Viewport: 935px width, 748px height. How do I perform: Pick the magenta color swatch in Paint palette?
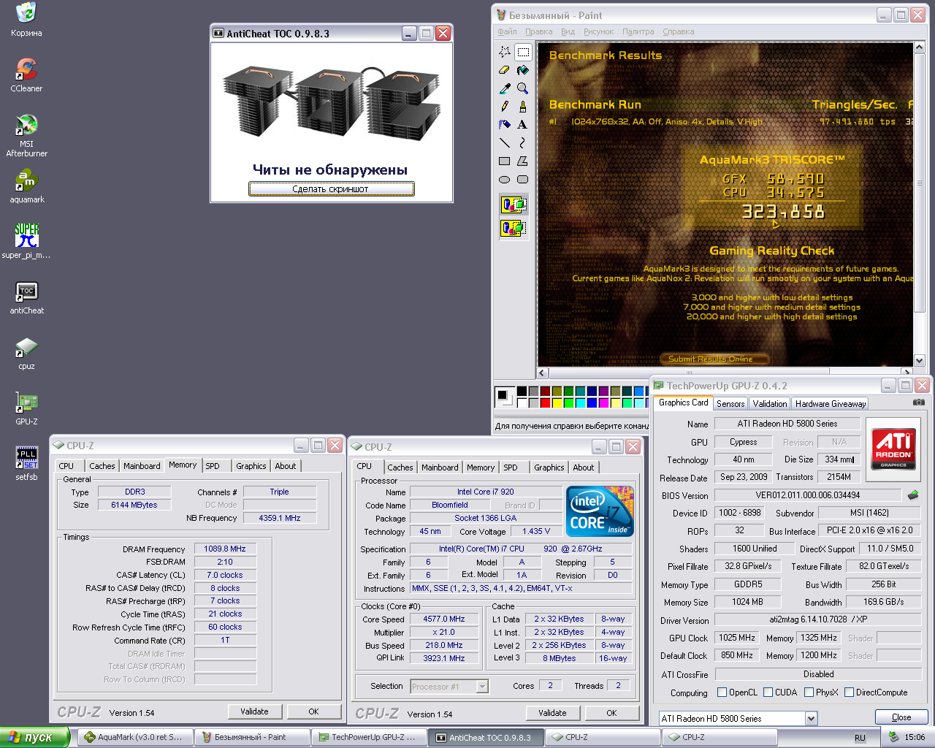(603, 402)
